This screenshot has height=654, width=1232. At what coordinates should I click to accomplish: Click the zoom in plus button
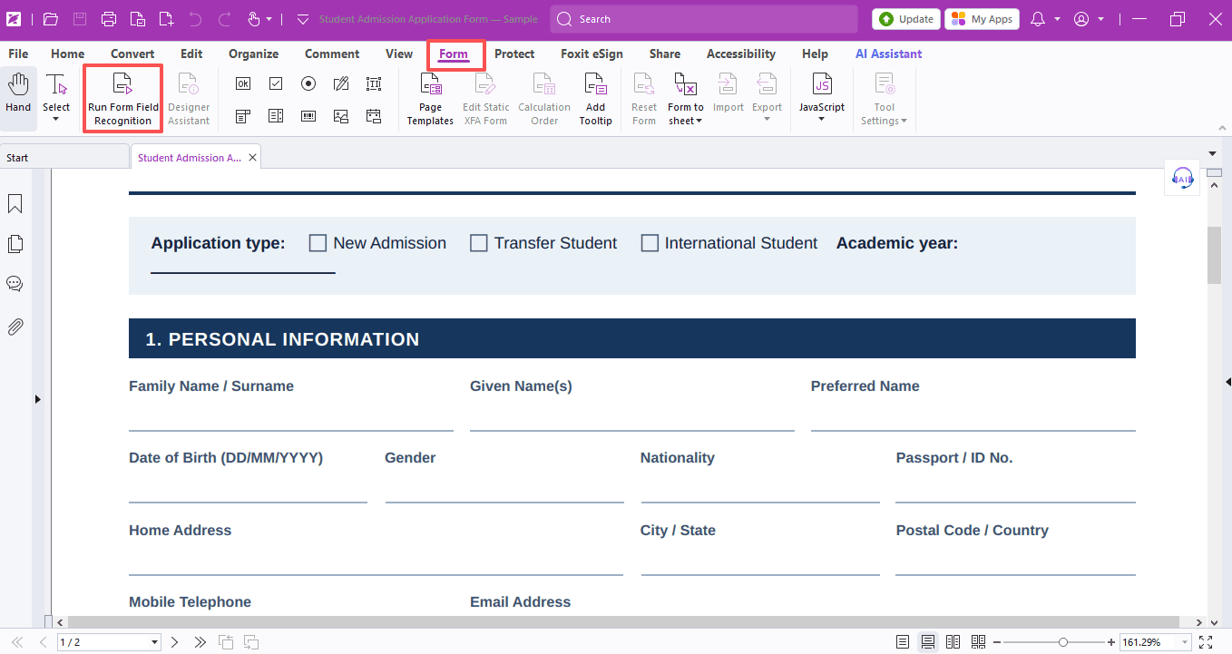click(x=1111, y=642)
